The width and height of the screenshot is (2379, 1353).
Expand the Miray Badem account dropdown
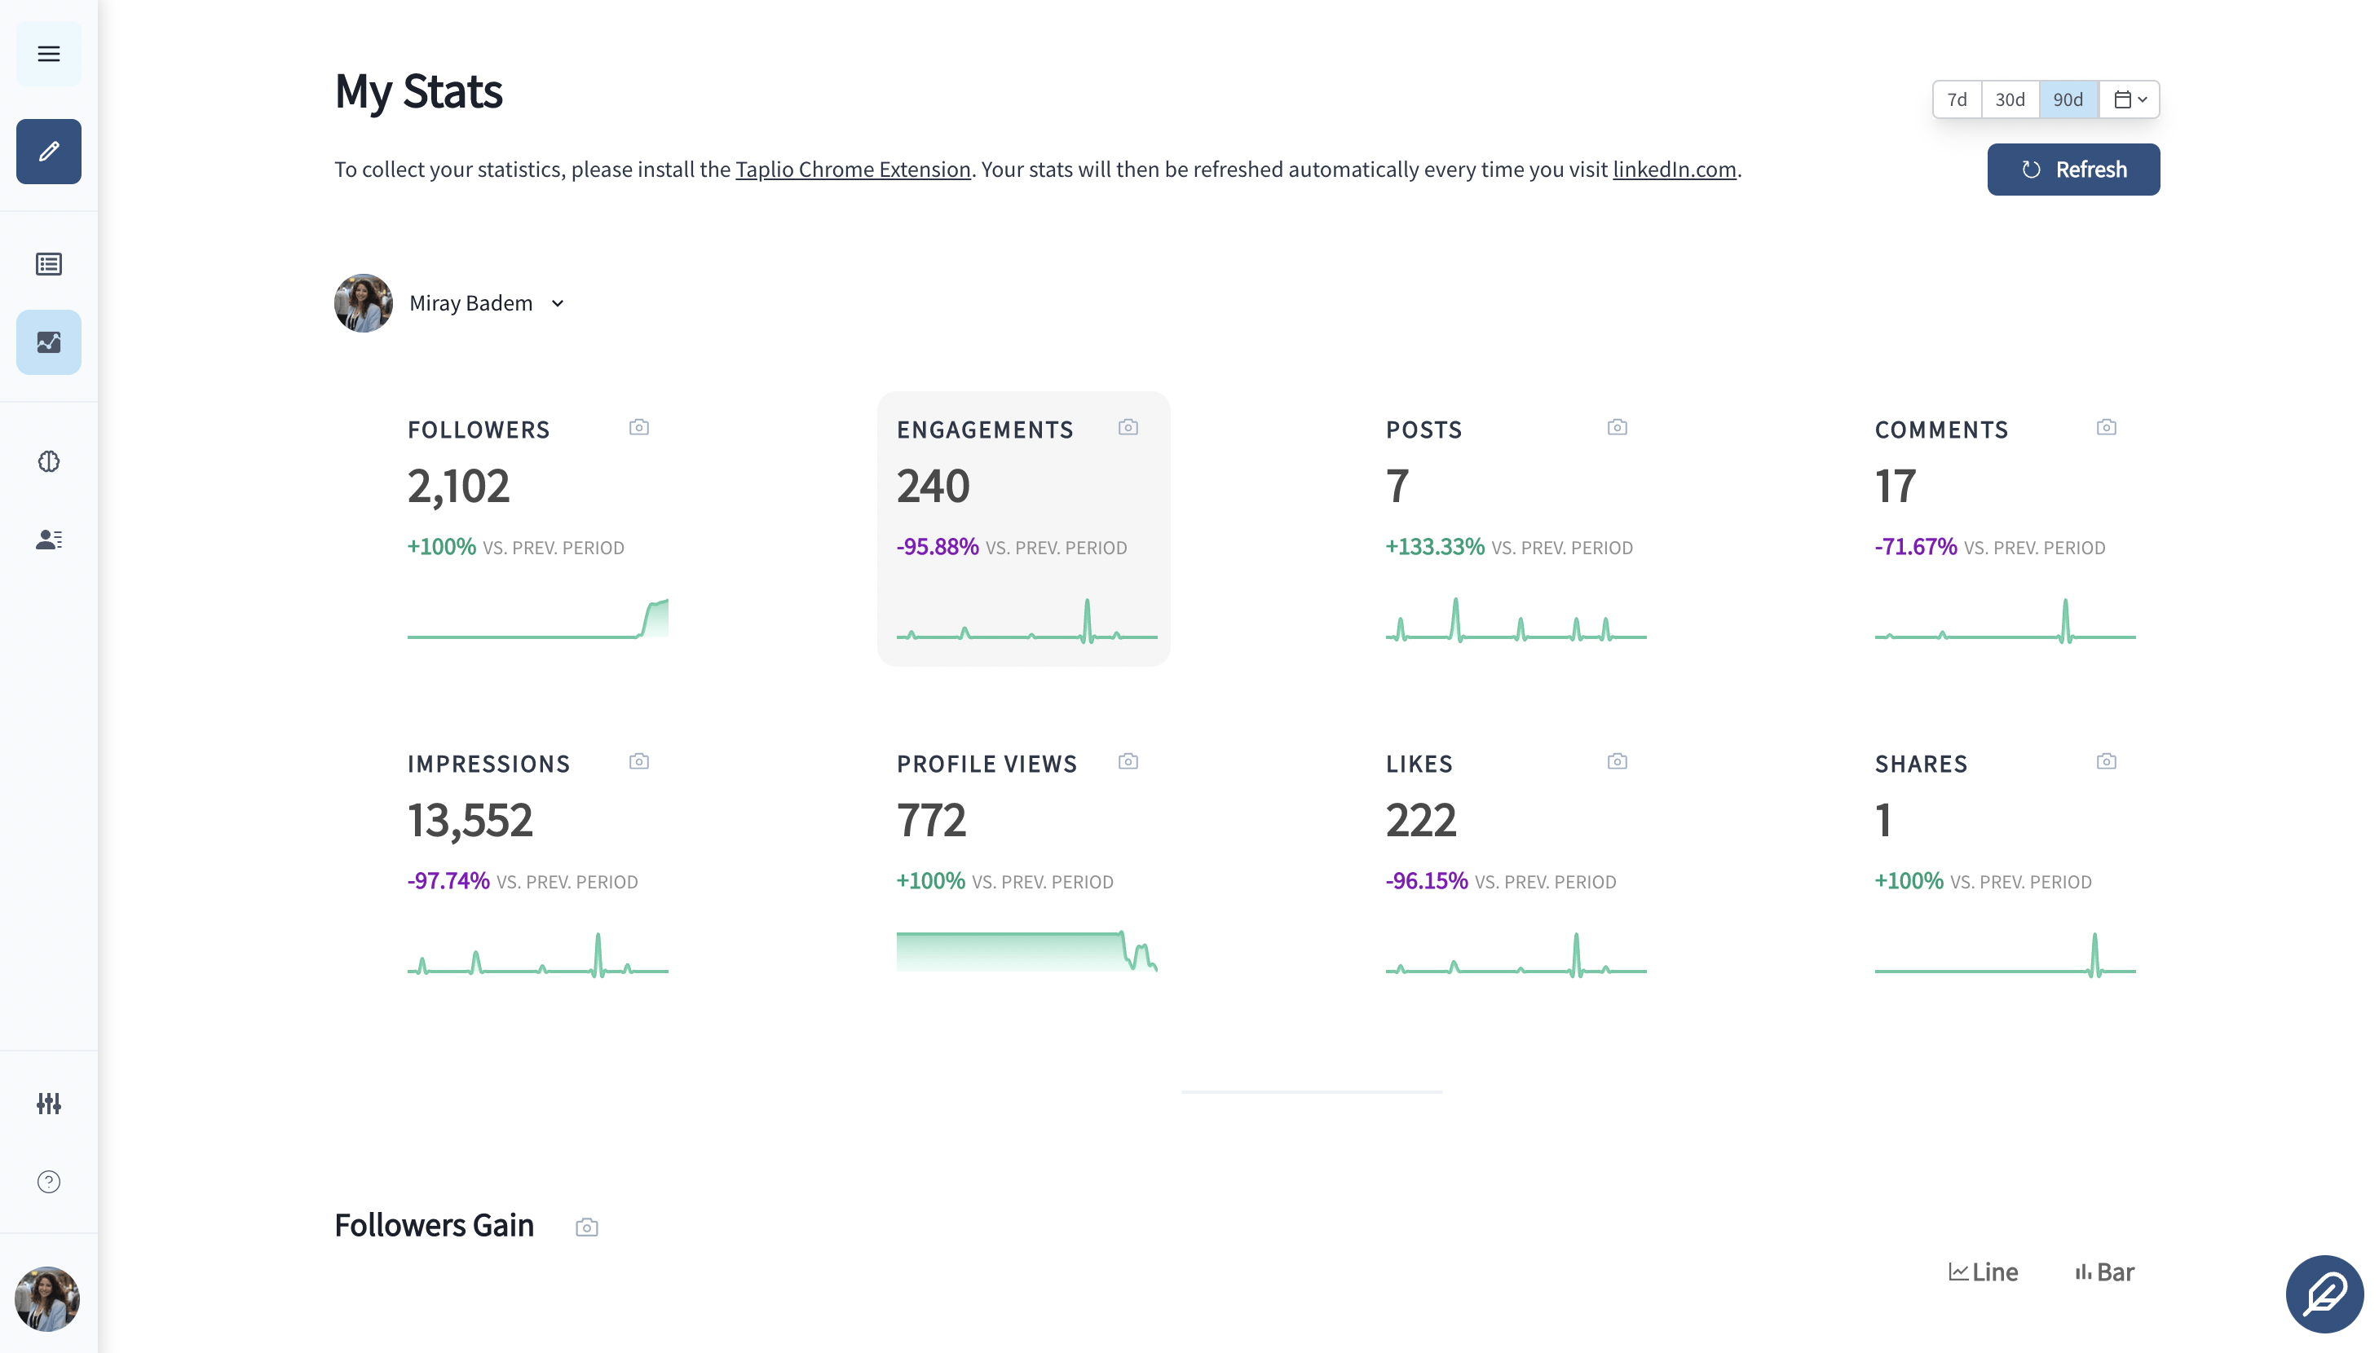pyautogui.click(x=558, y=303)
